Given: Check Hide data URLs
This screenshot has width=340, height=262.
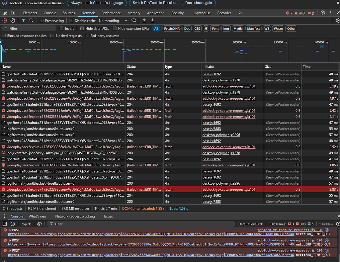Looking at the screenshot, I should [x=82, y=29].
